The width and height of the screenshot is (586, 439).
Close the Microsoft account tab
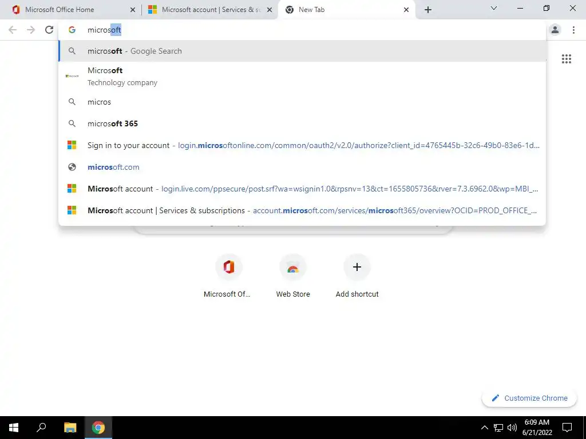tap(270, 10)
